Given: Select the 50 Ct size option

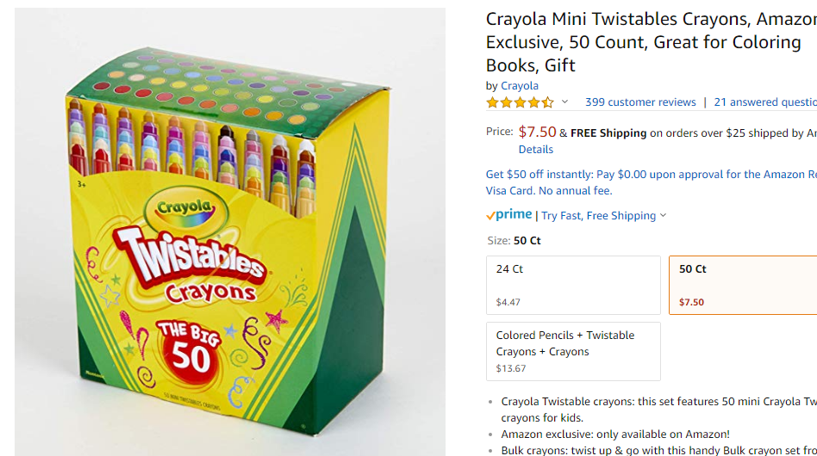Looking at the screenshot, I should [743, 285].
